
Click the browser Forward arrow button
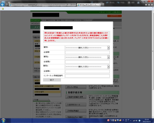tap(6, 5)
